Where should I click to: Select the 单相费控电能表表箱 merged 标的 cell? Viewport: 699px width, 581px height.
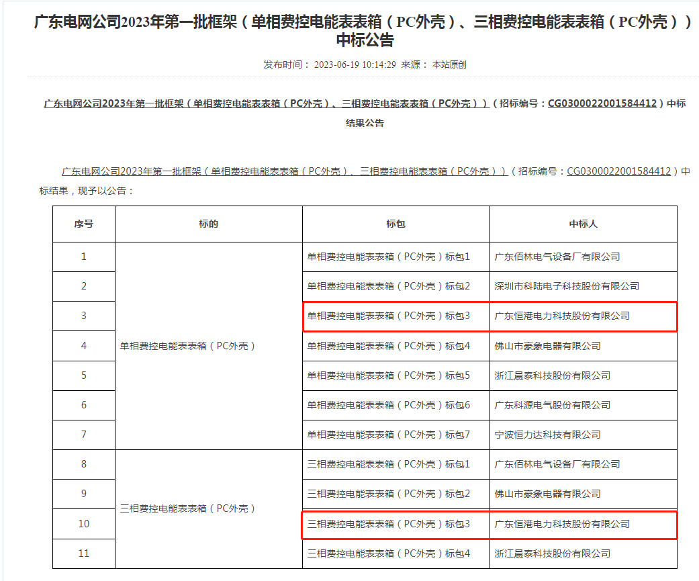point(188,346)
